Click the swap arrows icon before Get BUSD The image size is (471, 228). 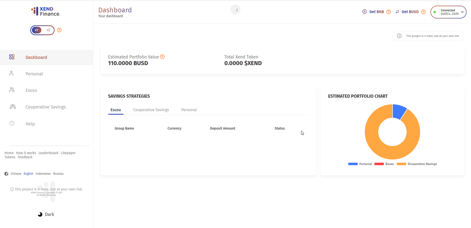(397, 12)
